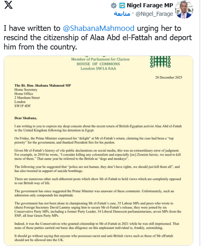The width and height of the screenshot is (201, 246).
Task: Click the House of Commons portcullis emblem
Action: 160,62
